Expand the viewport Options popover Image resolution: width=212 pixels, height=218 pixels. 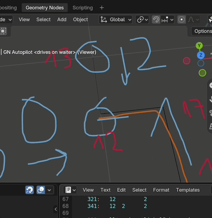[x=202, y=31]
